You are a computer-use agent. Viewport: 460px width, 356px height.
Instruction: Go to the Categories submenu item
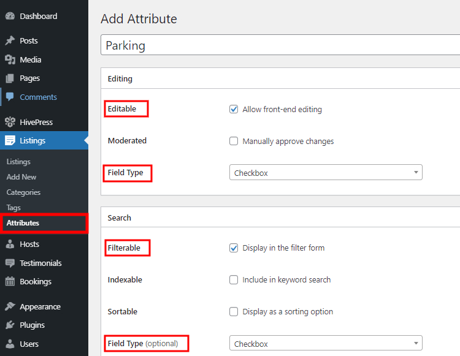pyautogui.click(x=23, y=192)
